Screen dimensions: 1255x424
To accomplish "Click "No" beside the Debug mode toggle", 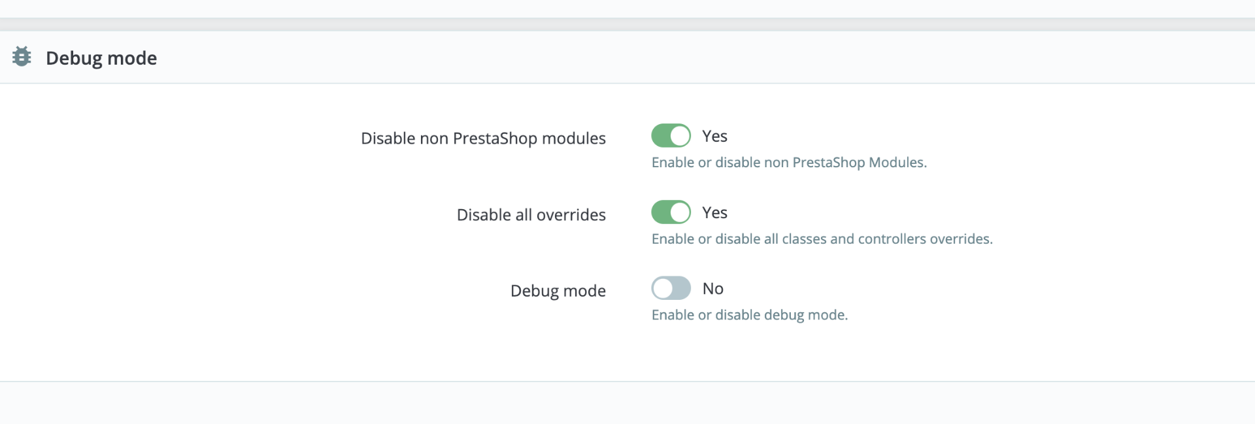I will pyautogui.click(x=712, y=289).
